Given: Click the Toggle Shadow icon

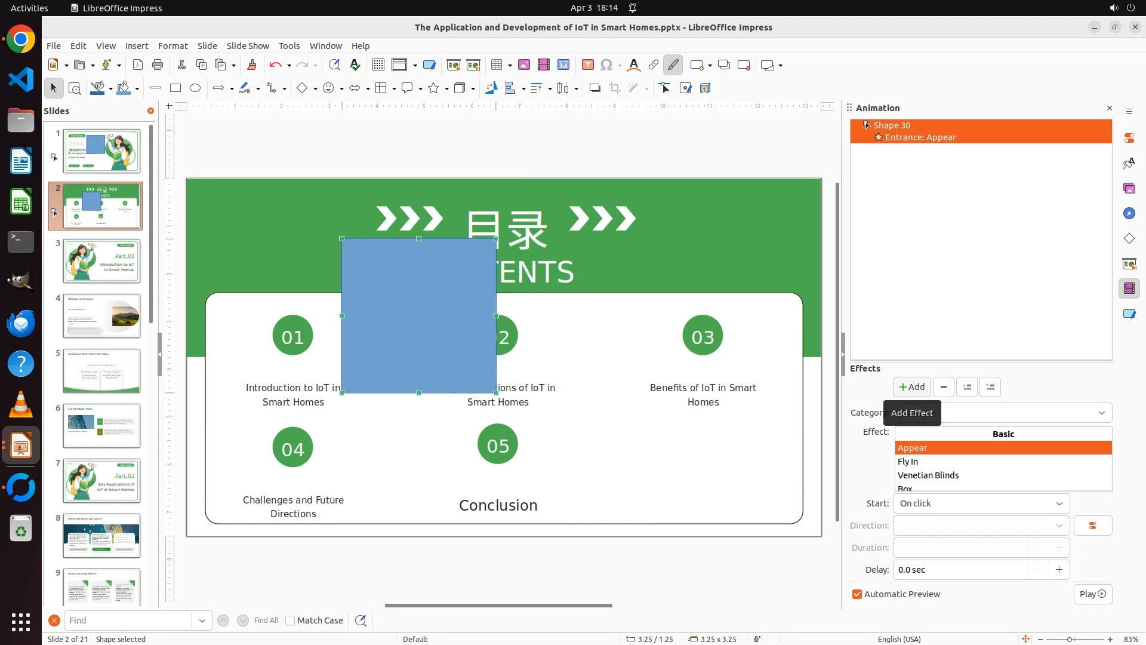Looking at the screenshot, I should (594, 88).
